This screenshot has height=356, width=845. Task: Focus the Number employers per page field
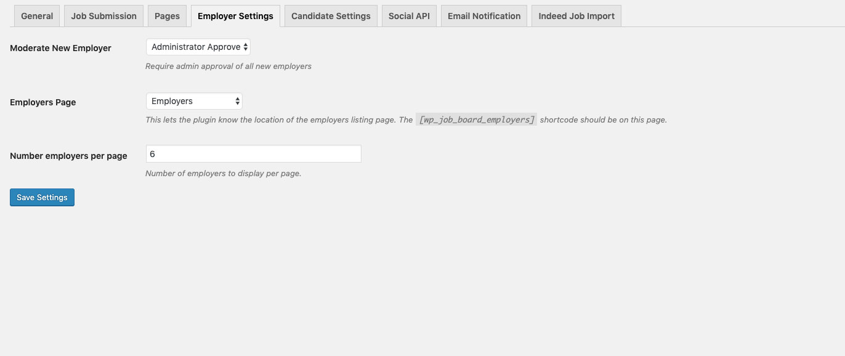[253, 154]
